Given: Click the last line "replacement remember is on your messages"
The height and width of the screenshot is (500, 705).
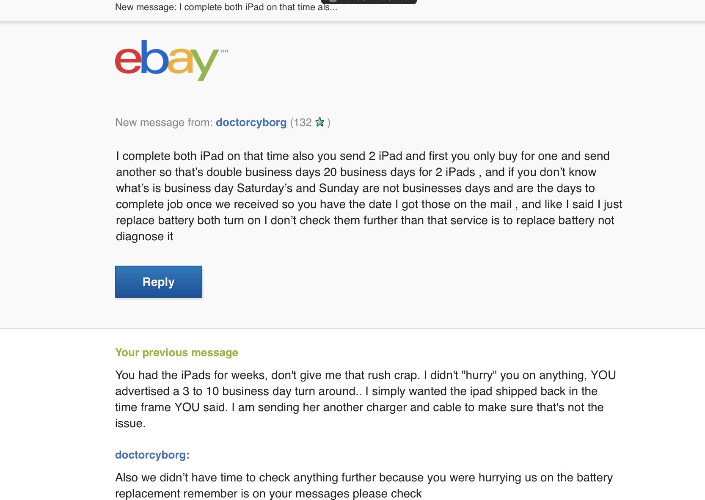Looking at the screenshot, I should click(268, 494).
